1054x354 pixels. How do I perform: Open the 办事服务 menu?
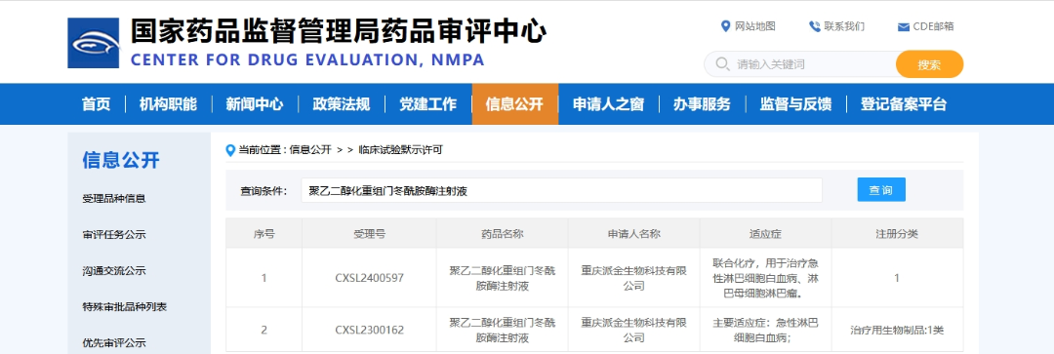[702, 104]
